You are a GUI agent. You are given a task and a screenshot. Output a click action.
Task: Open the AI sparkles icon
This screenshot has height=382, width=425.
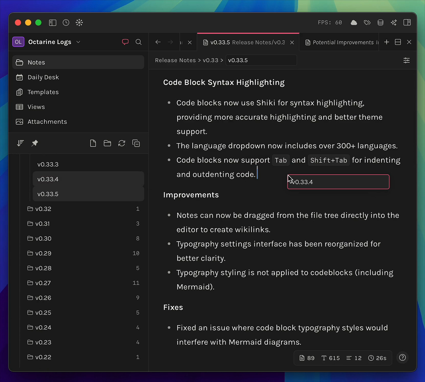coord(394,23)
